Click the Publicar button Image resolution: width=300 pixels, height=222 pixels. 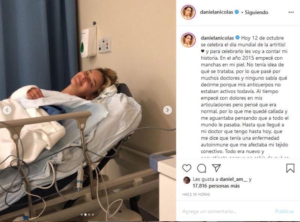(285, 211)
